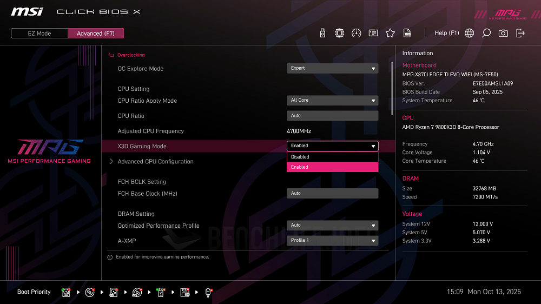Switch to EZ Mode
The width and height of the screenshot is (541, 304).
(x=39, y=34)
